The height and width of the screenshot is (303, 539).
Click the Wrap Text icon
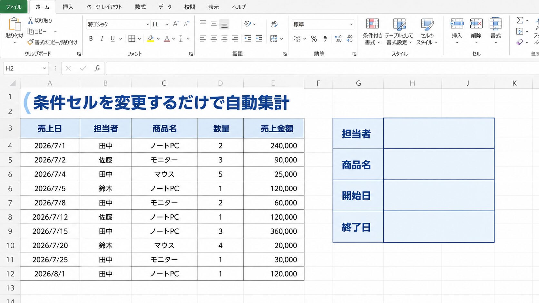[274, 24]
